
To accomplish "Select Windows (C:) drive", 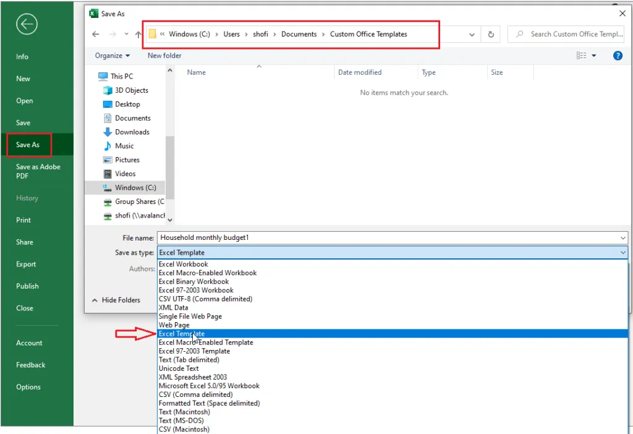I will coord(125,188).
